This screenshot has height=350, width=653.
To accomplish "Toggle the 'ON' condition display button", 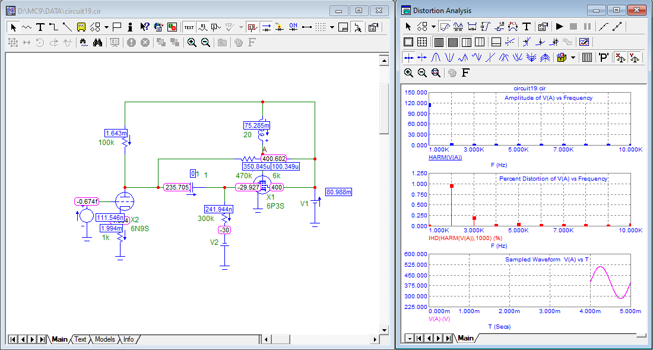I will 293,27.
